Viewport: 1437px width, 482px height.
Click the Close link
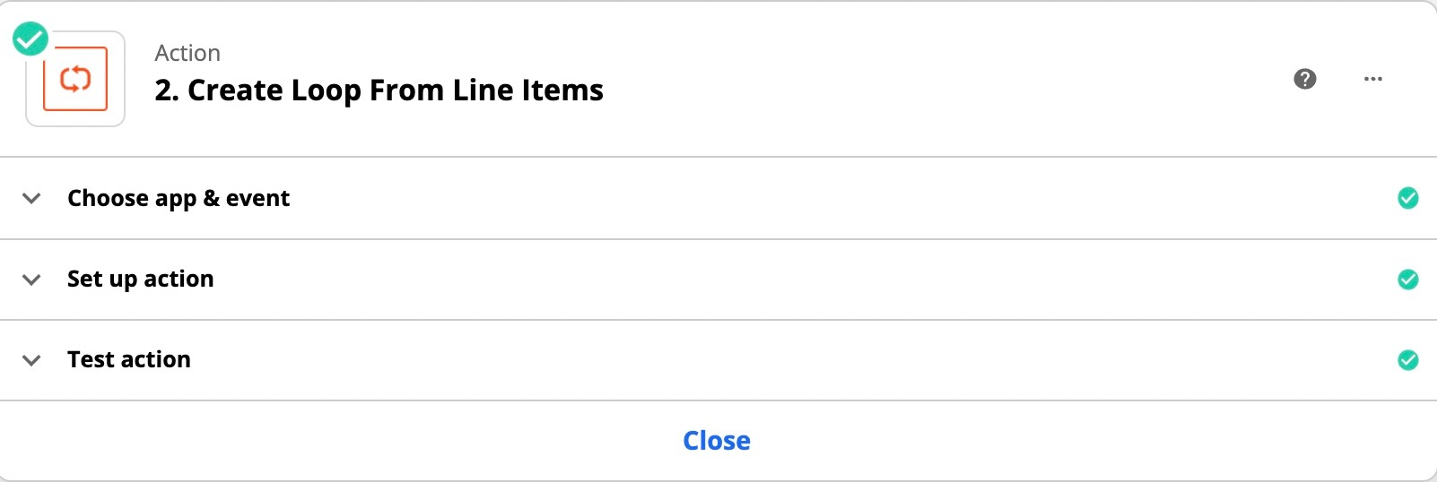pos(717,441)
